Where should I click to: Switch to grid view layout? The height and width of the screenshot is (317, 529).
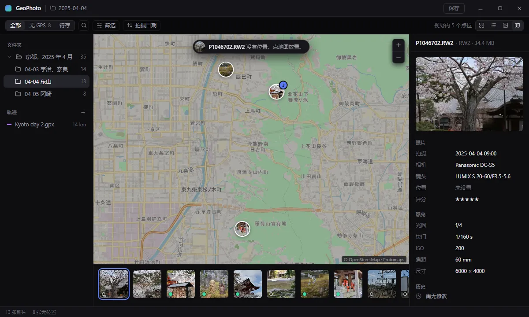click(x=481, y=26)
